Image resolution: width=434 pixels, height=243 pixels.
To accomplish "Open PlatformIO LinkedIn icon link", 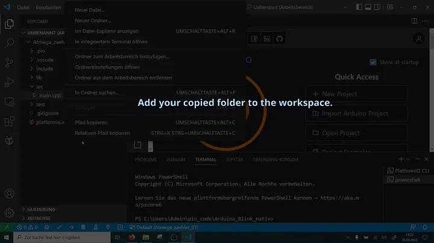I will [267, 38].
